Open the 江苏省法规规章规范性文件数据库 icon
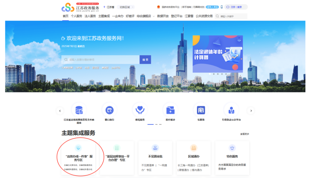The width and height of the screenshot is (311, 178). 79,110
